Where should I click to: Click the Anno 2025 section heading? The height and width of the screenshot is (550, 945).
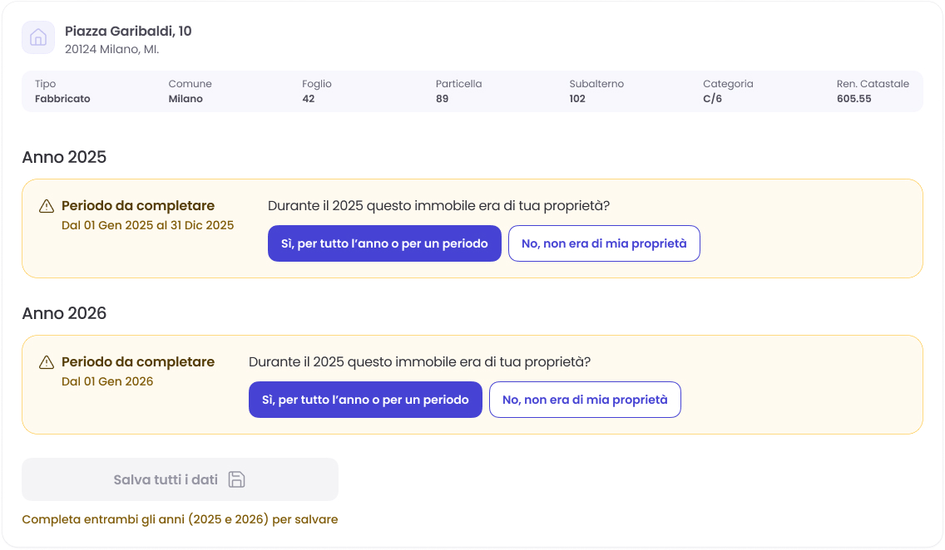click(x=64, y=157)
